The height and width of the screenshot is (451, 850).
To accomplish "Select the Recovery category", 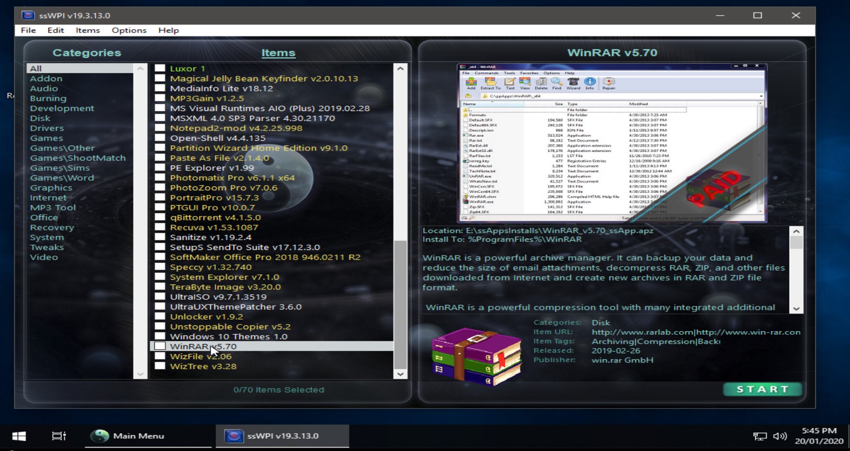I will (52, 227).
